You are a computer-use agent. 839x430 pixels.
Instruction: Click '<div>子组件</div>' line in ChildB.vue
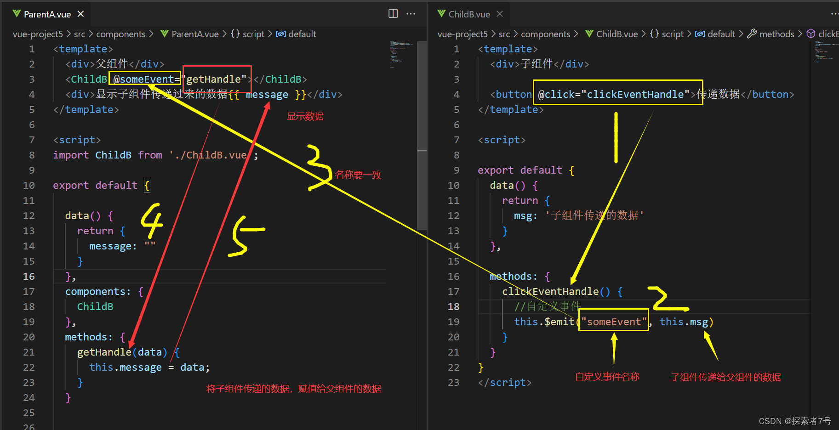[x=539, y=64]
